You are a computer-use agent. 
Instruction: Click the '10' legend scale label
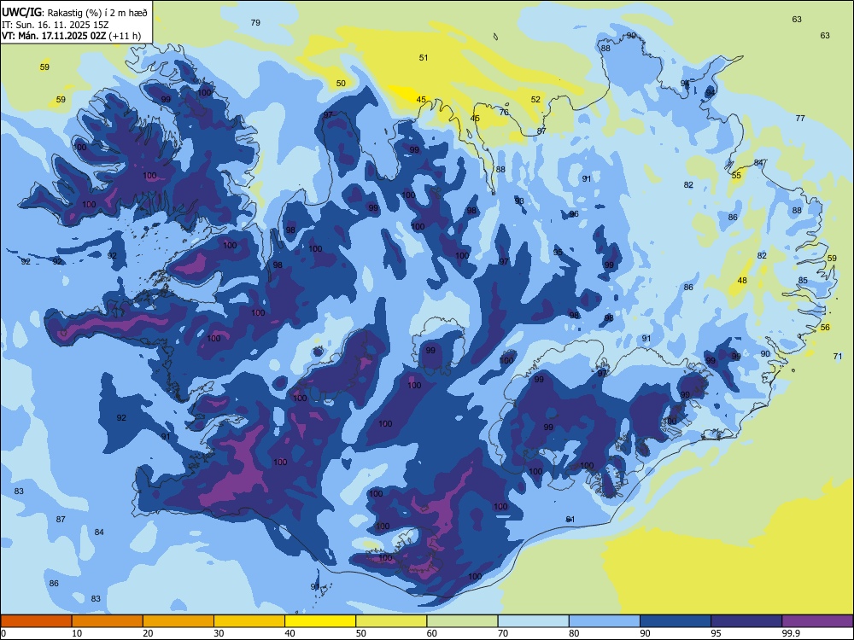[x=77, y=633]
